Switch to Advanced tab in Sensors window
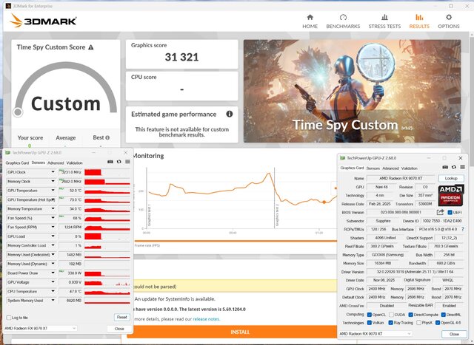Image resolution: width=474 pixels, height=345 pixels. click(56, 163)
